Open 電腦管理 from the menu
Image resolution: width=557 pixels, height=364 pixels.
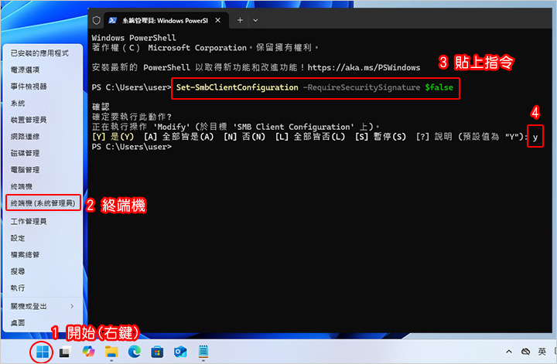point(43,170)
